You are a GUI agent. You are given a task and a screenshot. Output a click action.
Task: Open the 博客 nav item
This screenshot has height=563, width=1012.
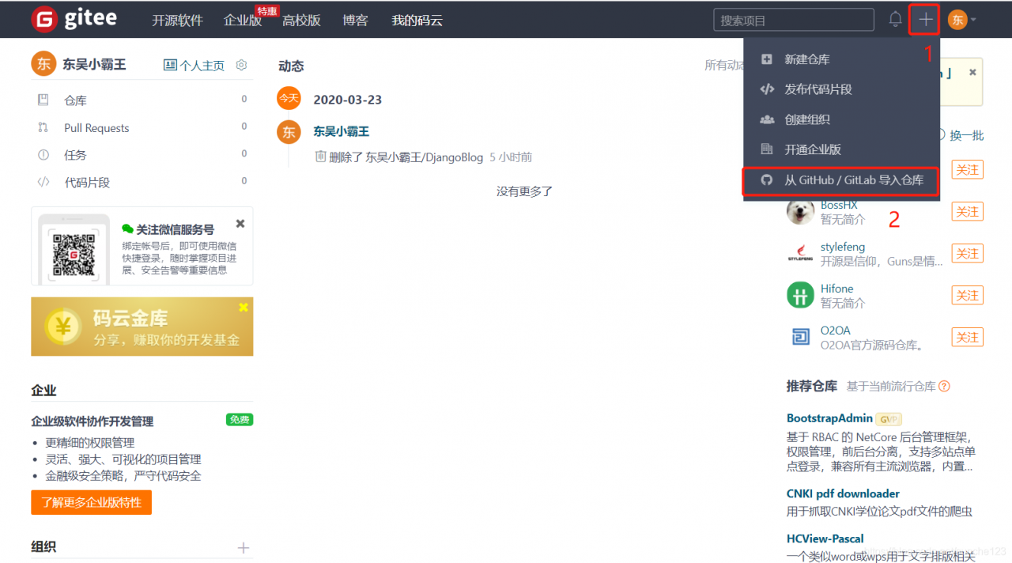point(356,21)
